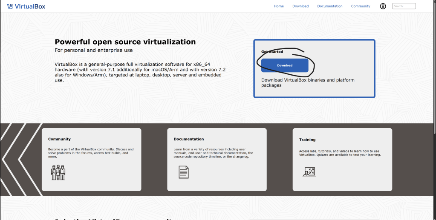This screenshot has height=220, width=436.
Task: Open Download from the top navigation
Action: 300,6
